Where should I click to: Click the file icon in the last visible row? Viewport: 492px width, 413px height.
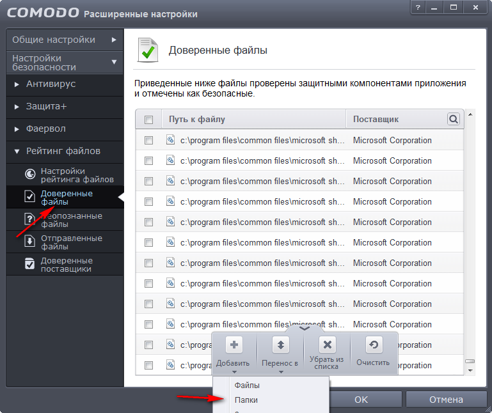170,364
